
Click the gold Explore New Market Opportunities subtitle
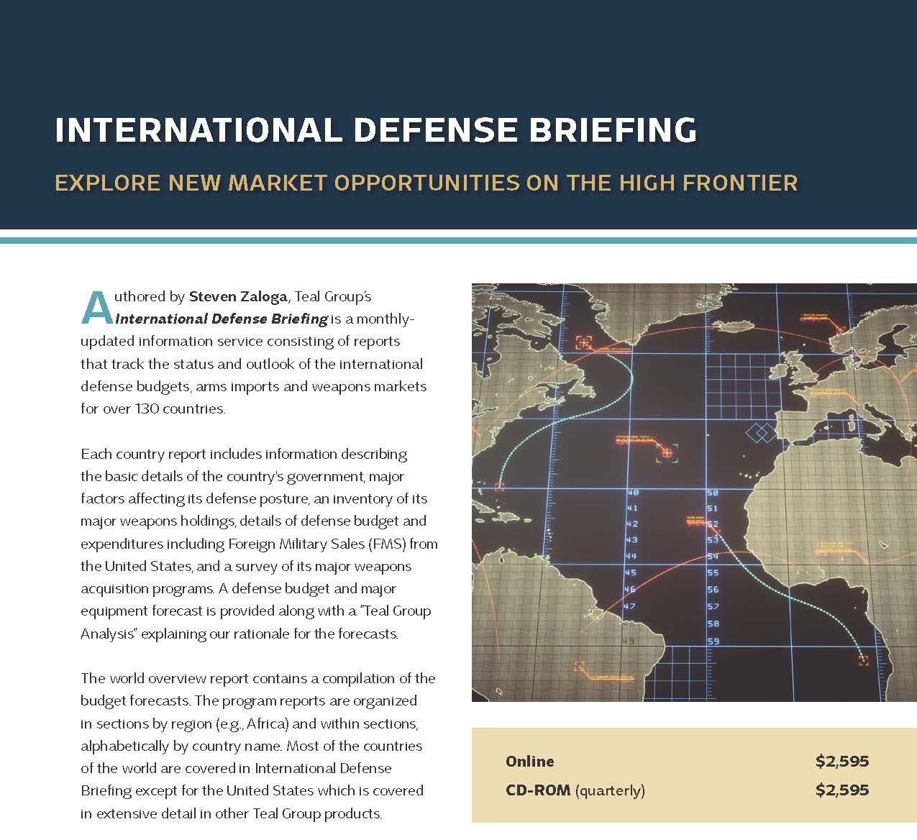tap(426, 183)
